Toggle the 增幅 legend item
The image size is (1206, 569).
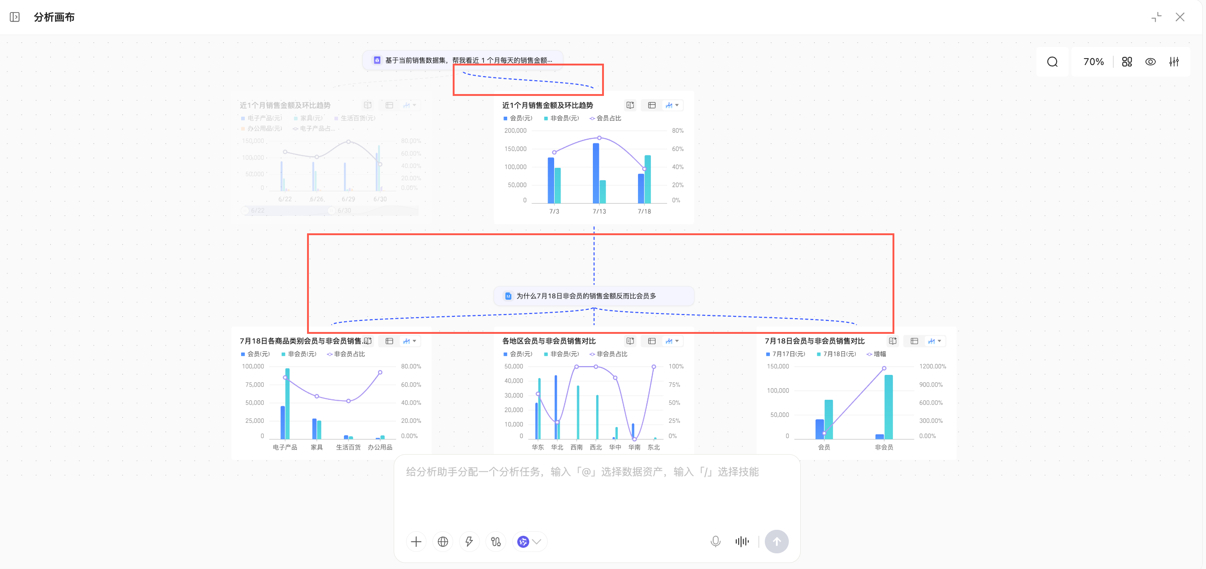pos(876,354)
